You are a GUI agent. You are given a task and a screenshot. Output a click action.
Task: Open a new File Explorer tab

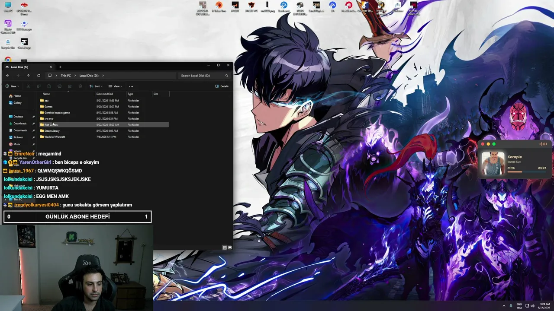pyautogui.click(x=60, y=67)
